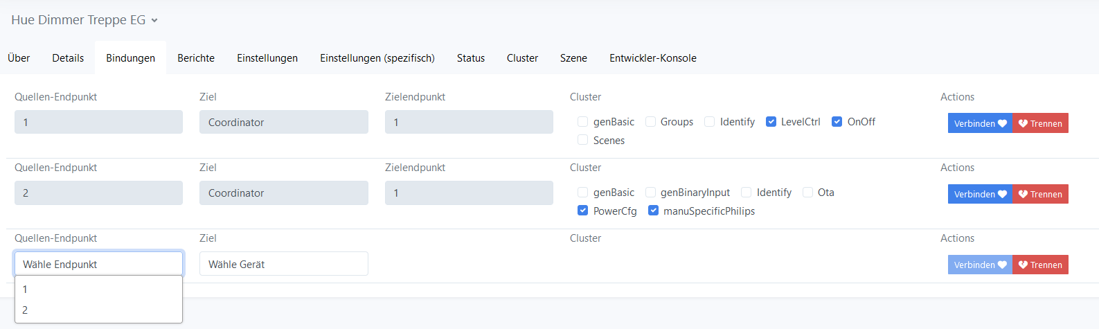This screenshot has width=1099, height=329.
Task: Uncheck the PowerCfg cluster checkbox
Action: [x=583, y=211]
